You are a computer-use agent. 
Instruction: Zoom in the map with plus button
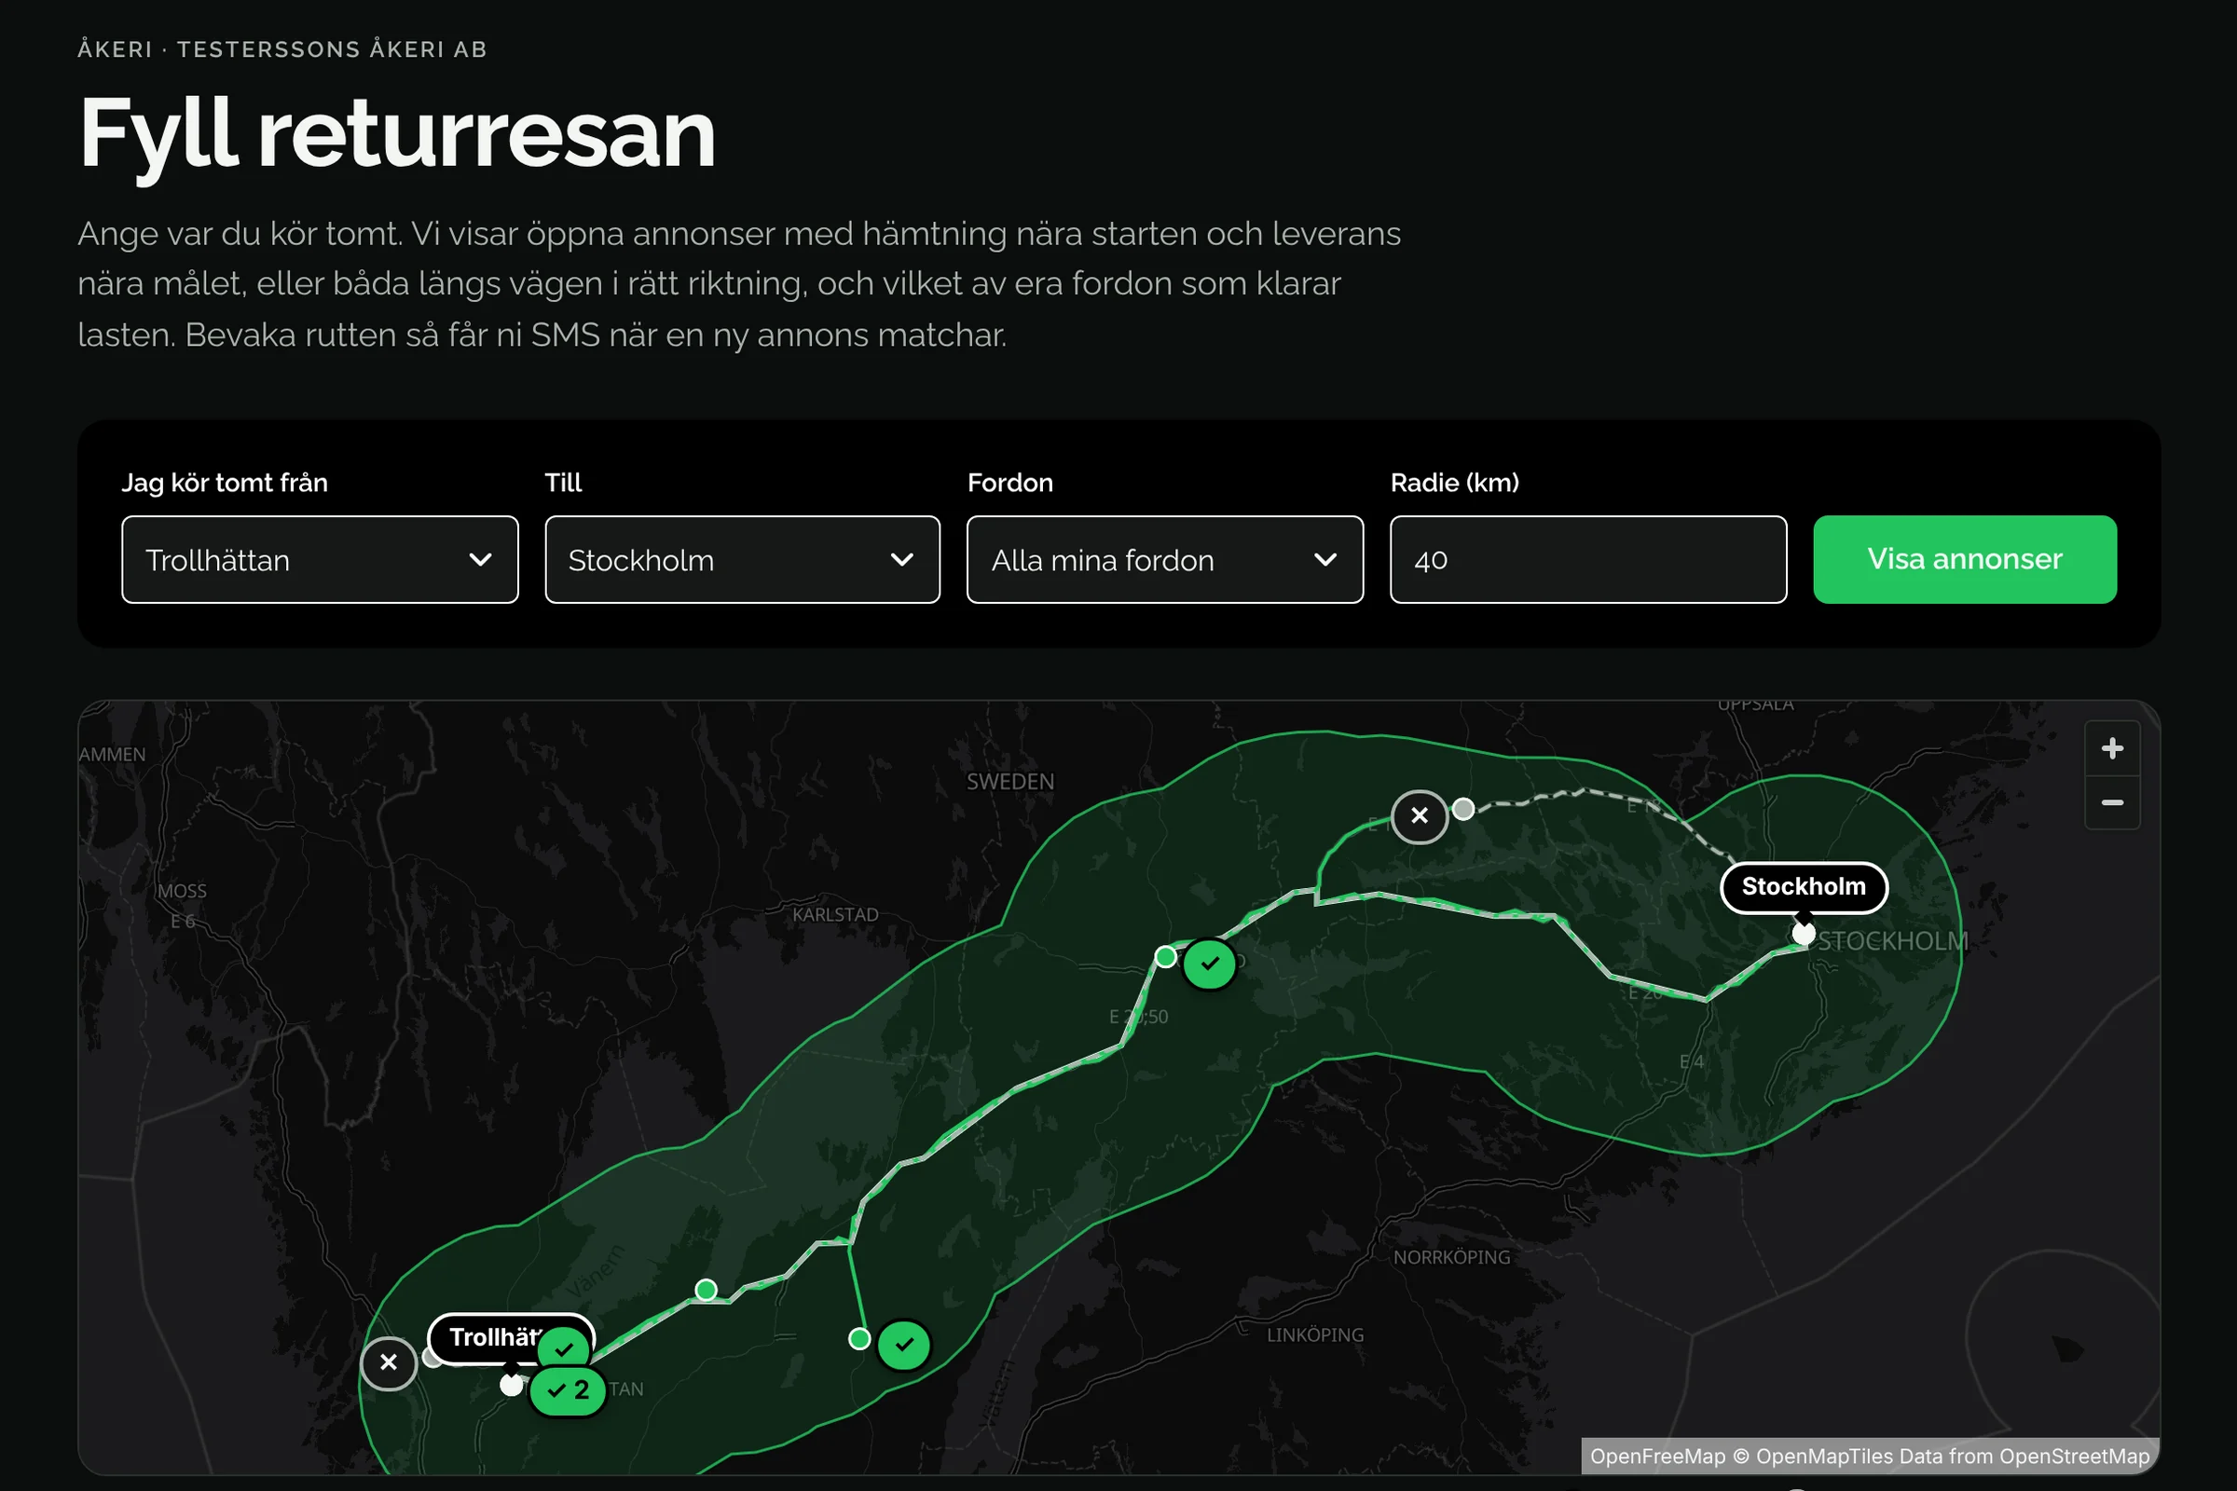[x=2111, y=748]
